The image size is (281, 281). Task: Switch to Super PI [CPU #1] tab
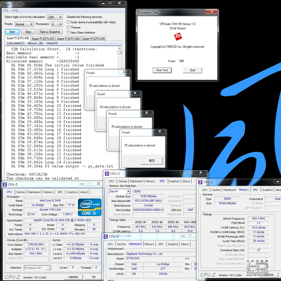click(x=43, y=39)
